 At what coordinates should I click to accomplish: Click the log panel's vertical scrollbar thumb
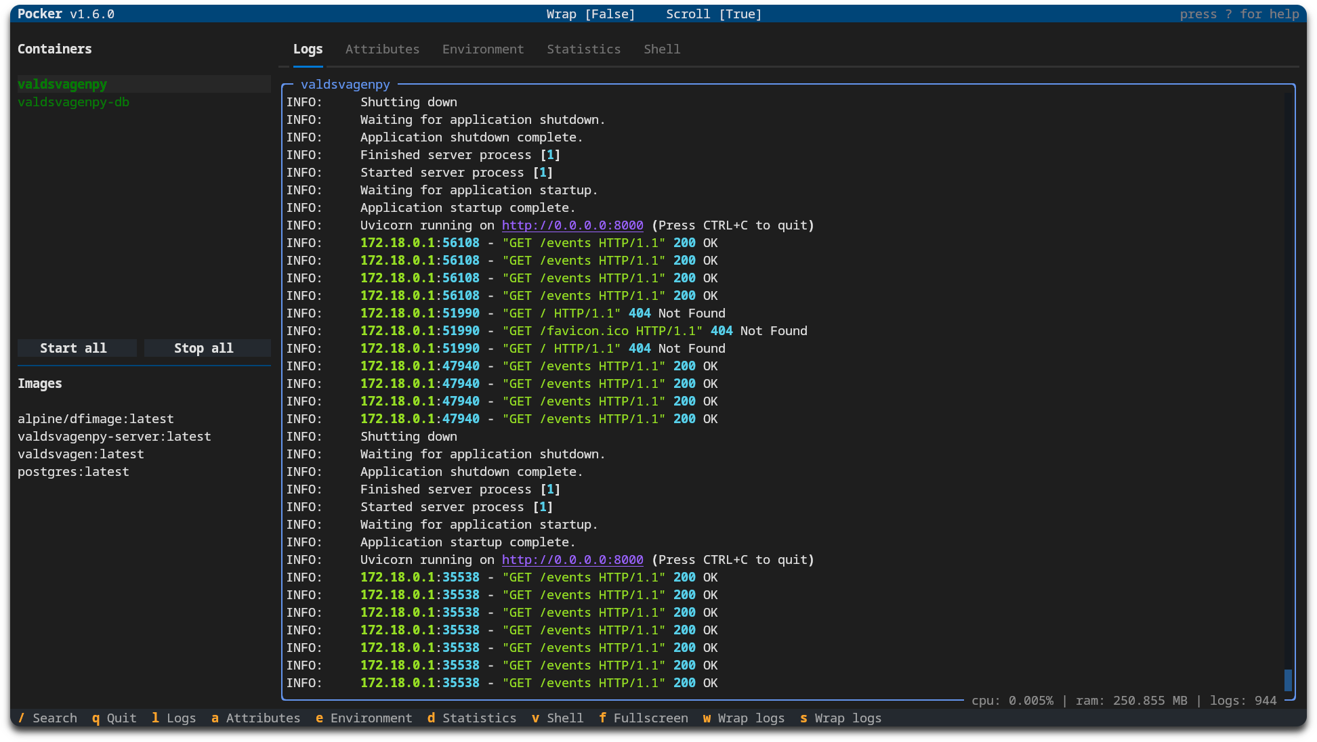(x=1288, y=680)
